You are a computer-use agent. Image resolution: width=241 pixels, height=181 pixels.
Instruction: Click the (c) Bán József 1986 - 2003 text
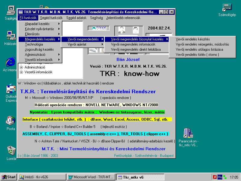pos(38,156)
